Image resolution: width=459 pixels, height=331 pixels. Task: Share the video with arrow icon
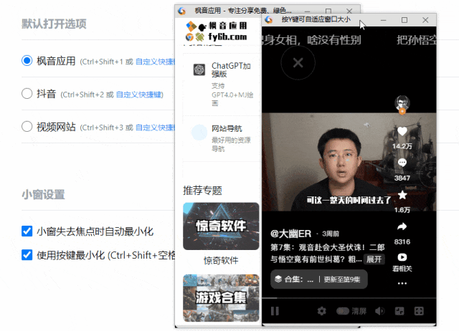click(x=402, y=226)
